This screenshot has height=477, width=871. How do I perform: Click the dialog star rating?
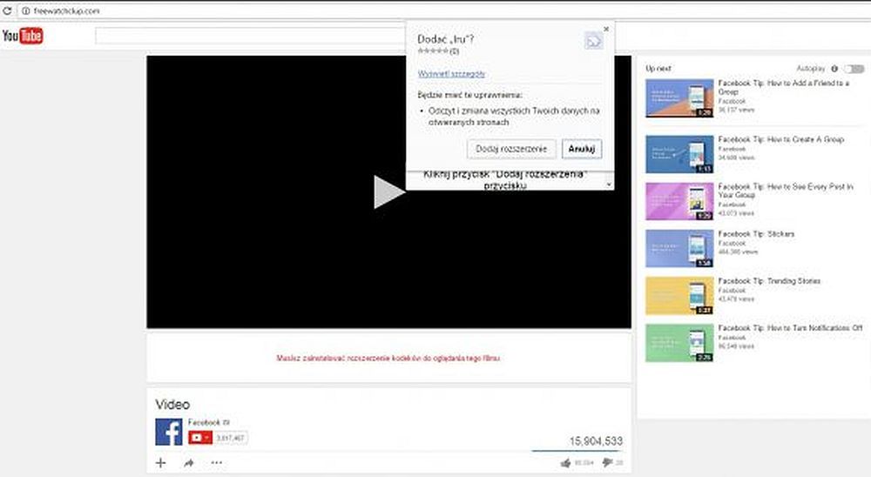(x=433, y=51)
